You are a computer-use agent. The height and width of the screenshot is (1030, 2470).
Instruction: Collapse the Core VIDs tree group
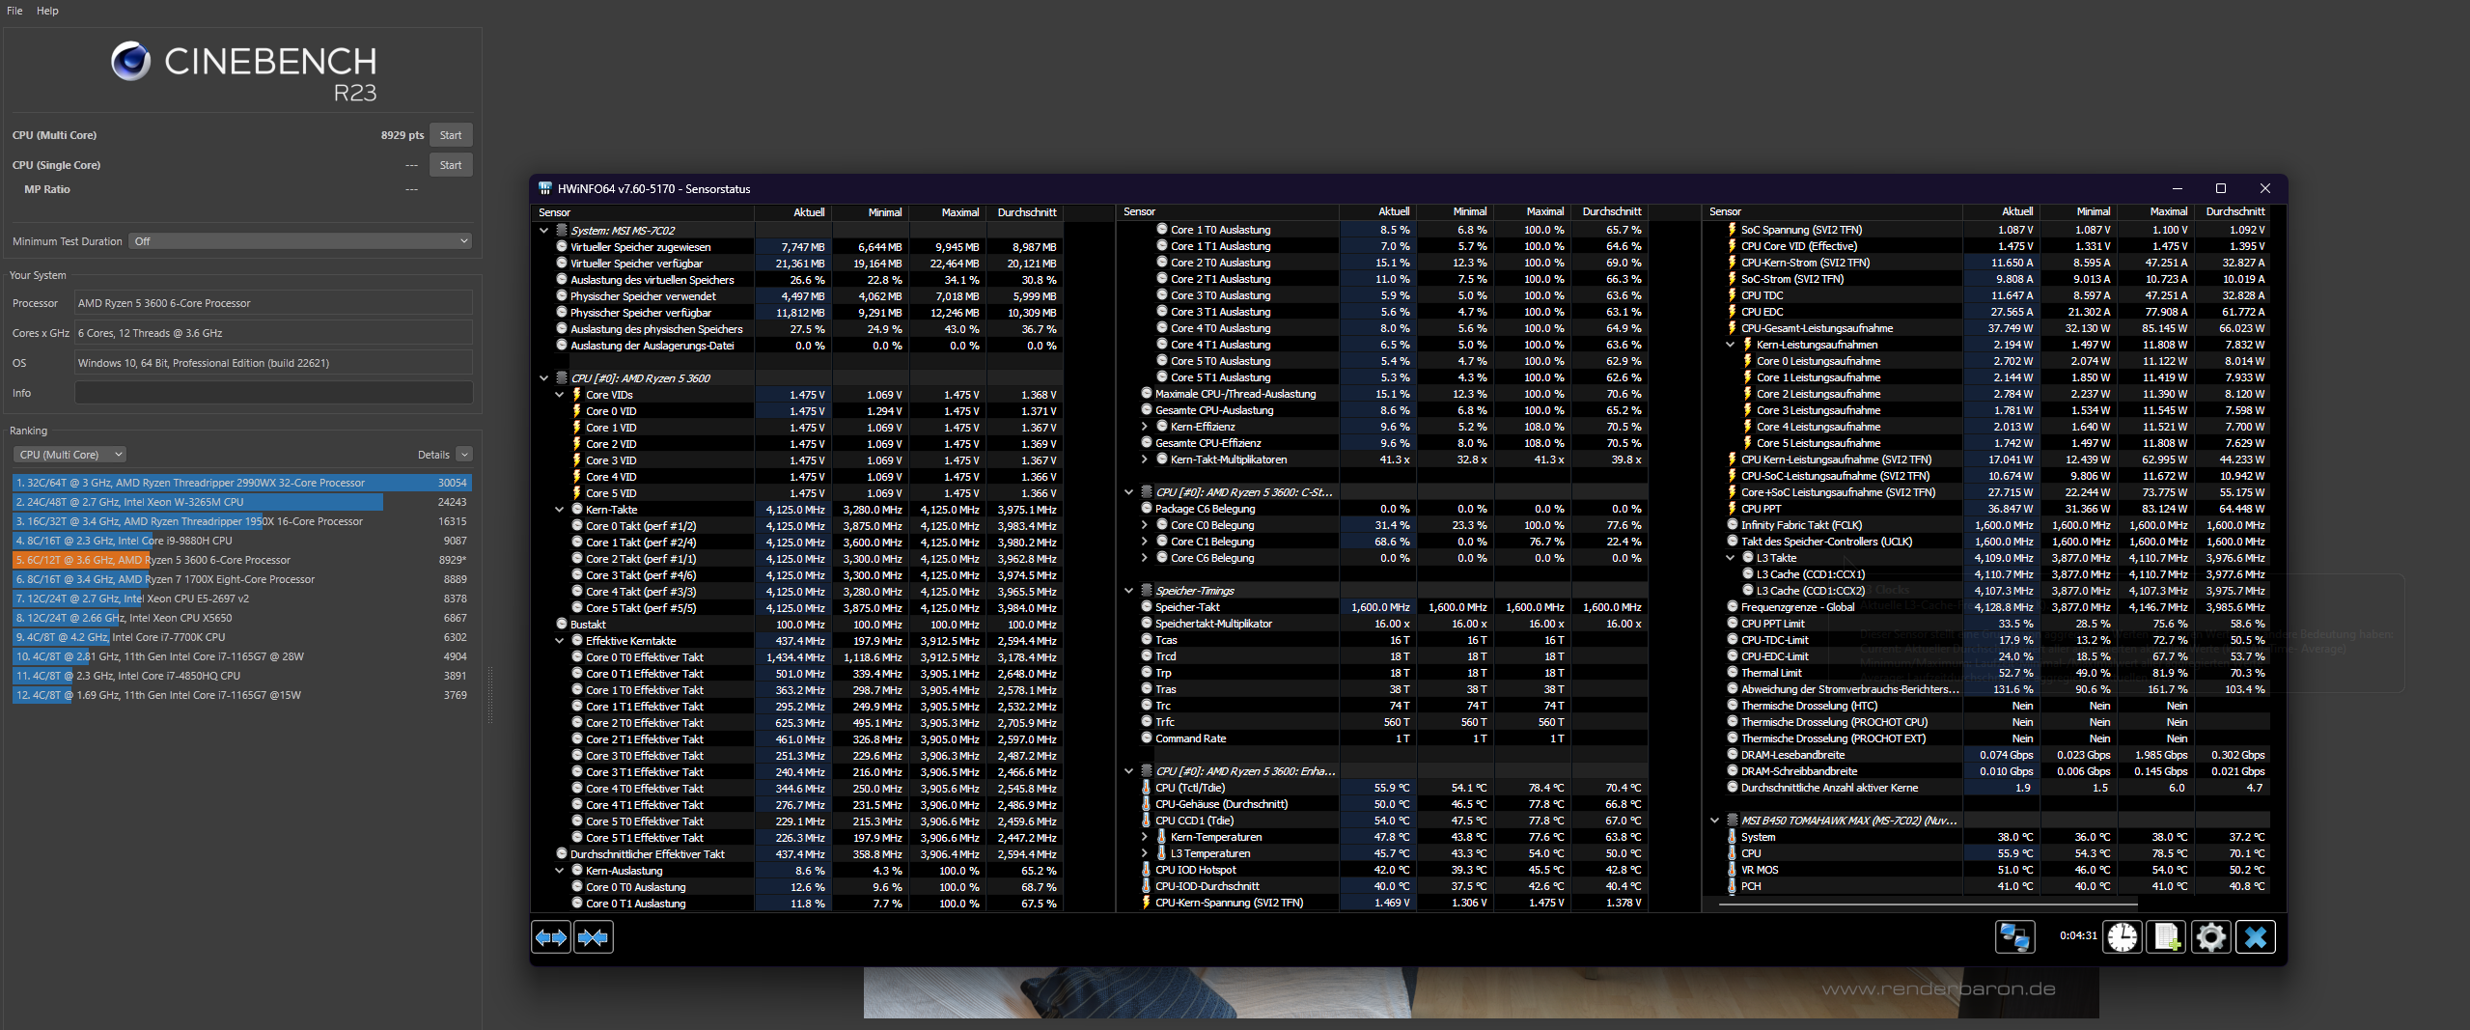coord(559,395)
